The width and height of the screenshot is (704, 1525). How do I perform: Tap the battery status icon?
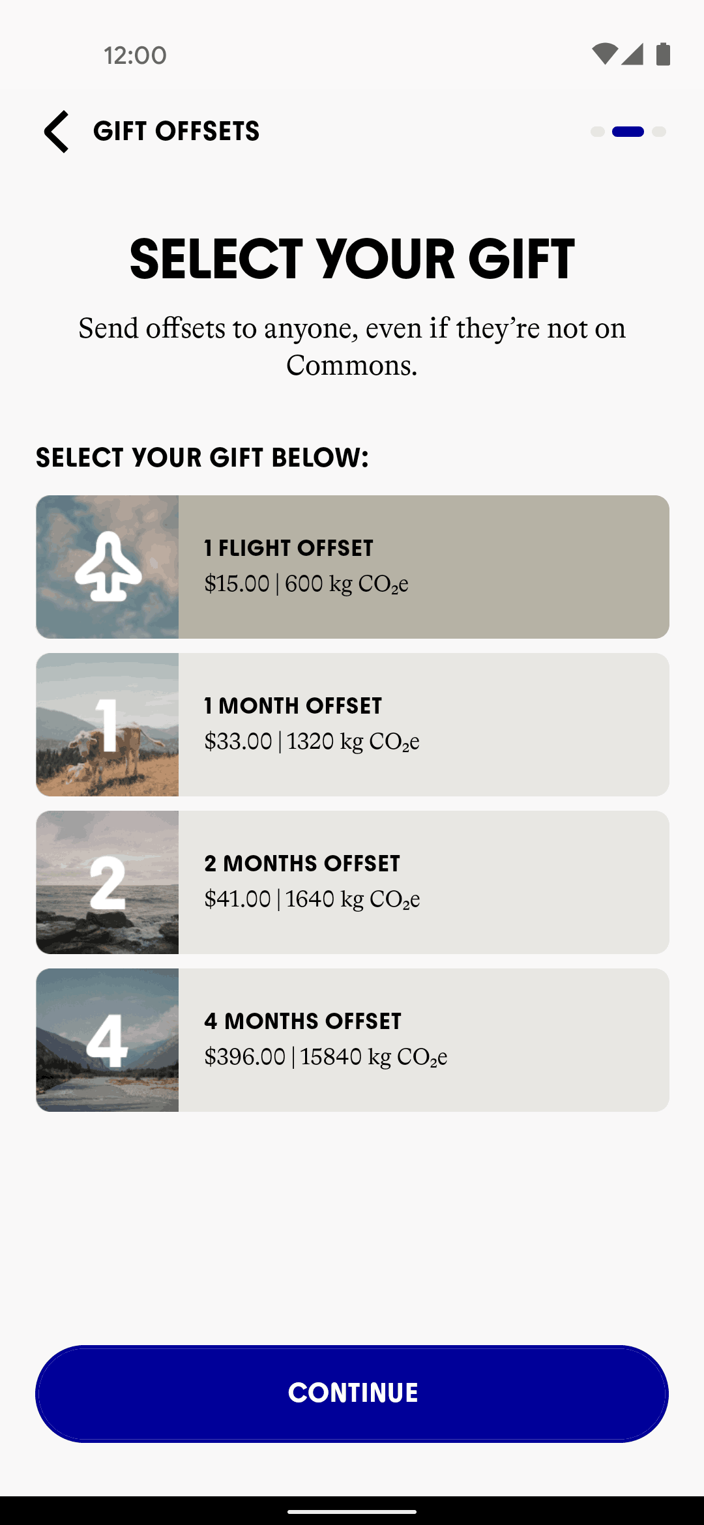click(663, 54)
